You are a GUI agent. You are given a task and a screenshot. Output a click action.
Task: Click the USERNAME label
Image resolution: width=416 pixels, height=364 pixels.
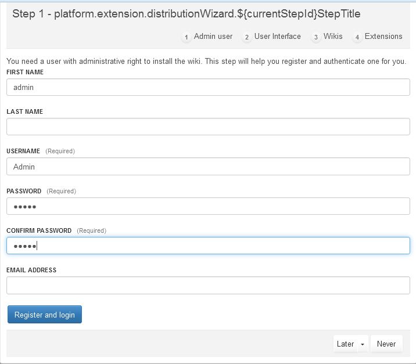(23, 151)
